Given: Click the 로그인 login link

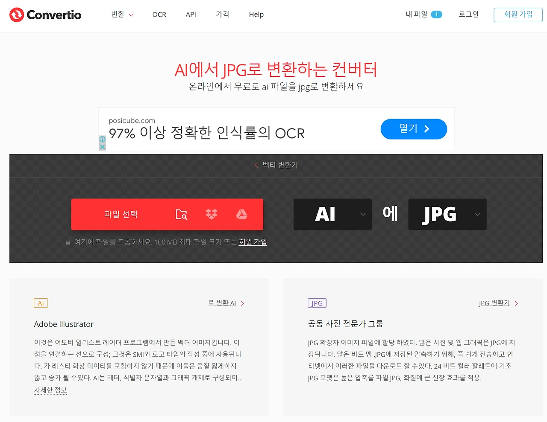Looking at the screenshot, I should [x=468, y=14].
